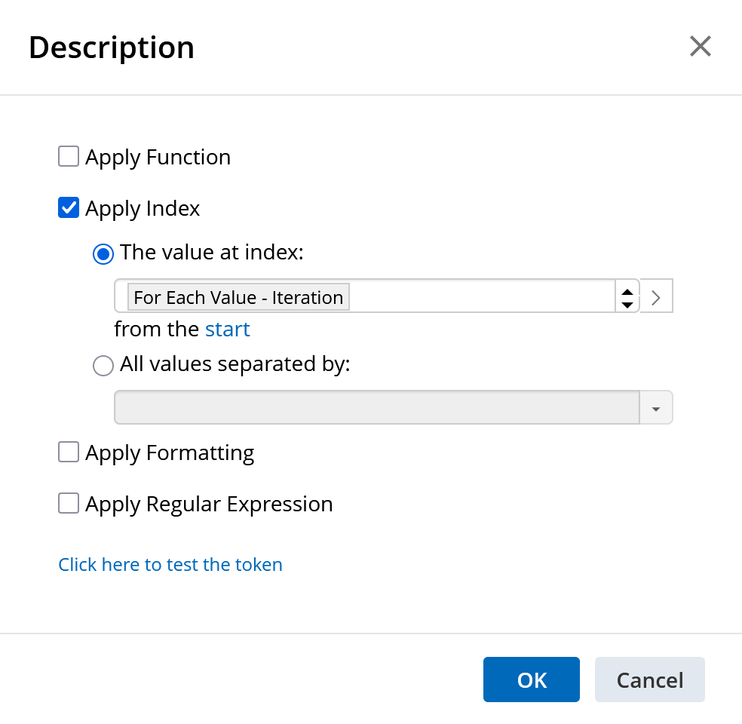Click the 'Apply Regular Expression' label text
Image resolution: width=742 pixels, height=724 pixels.
[x=209, y=504]
